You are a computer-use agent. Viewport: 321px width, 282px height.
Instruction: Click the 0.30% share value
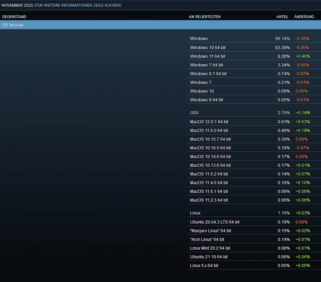[x=284, y=139]
